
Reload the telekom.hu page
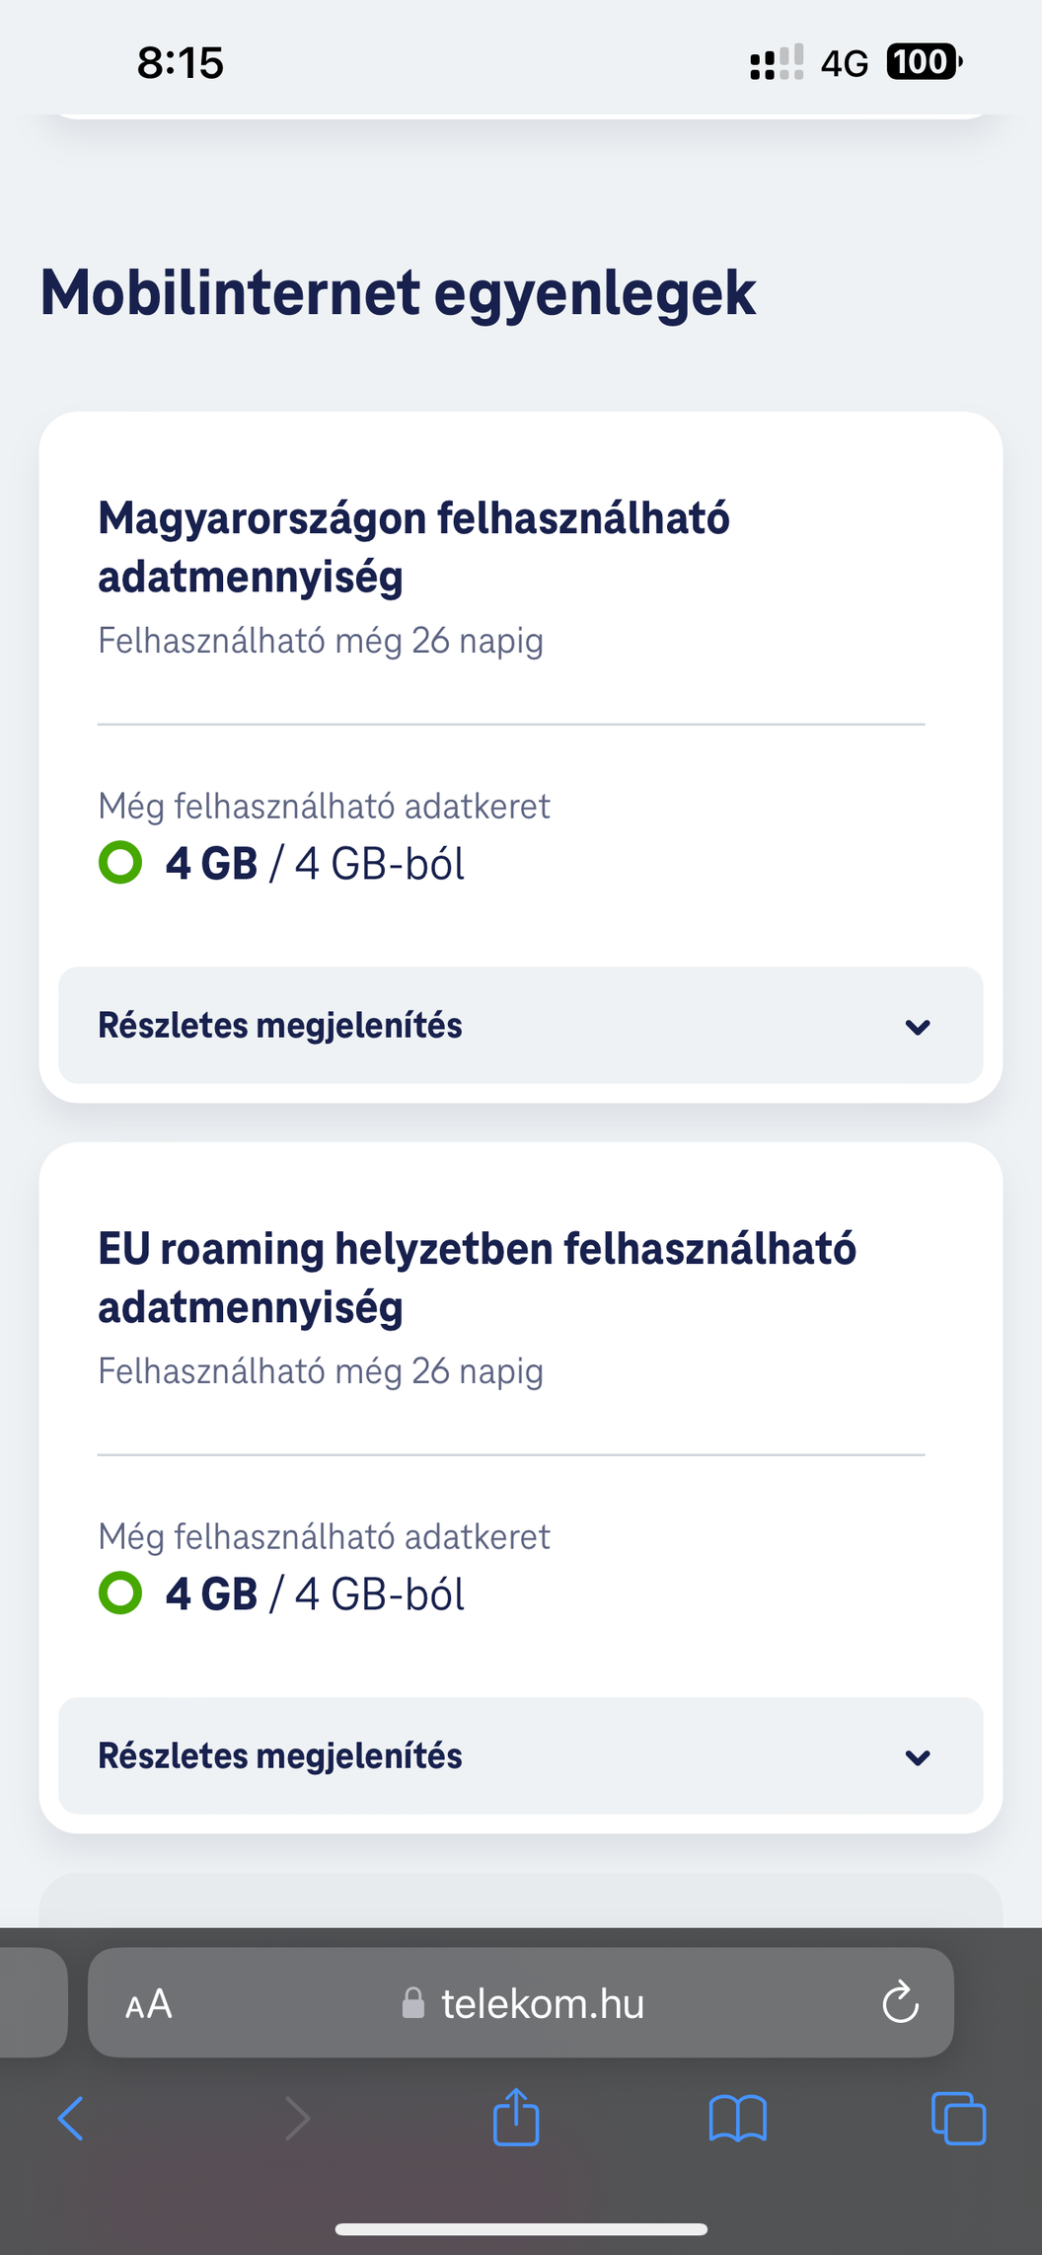click(x=900, y=2003)
